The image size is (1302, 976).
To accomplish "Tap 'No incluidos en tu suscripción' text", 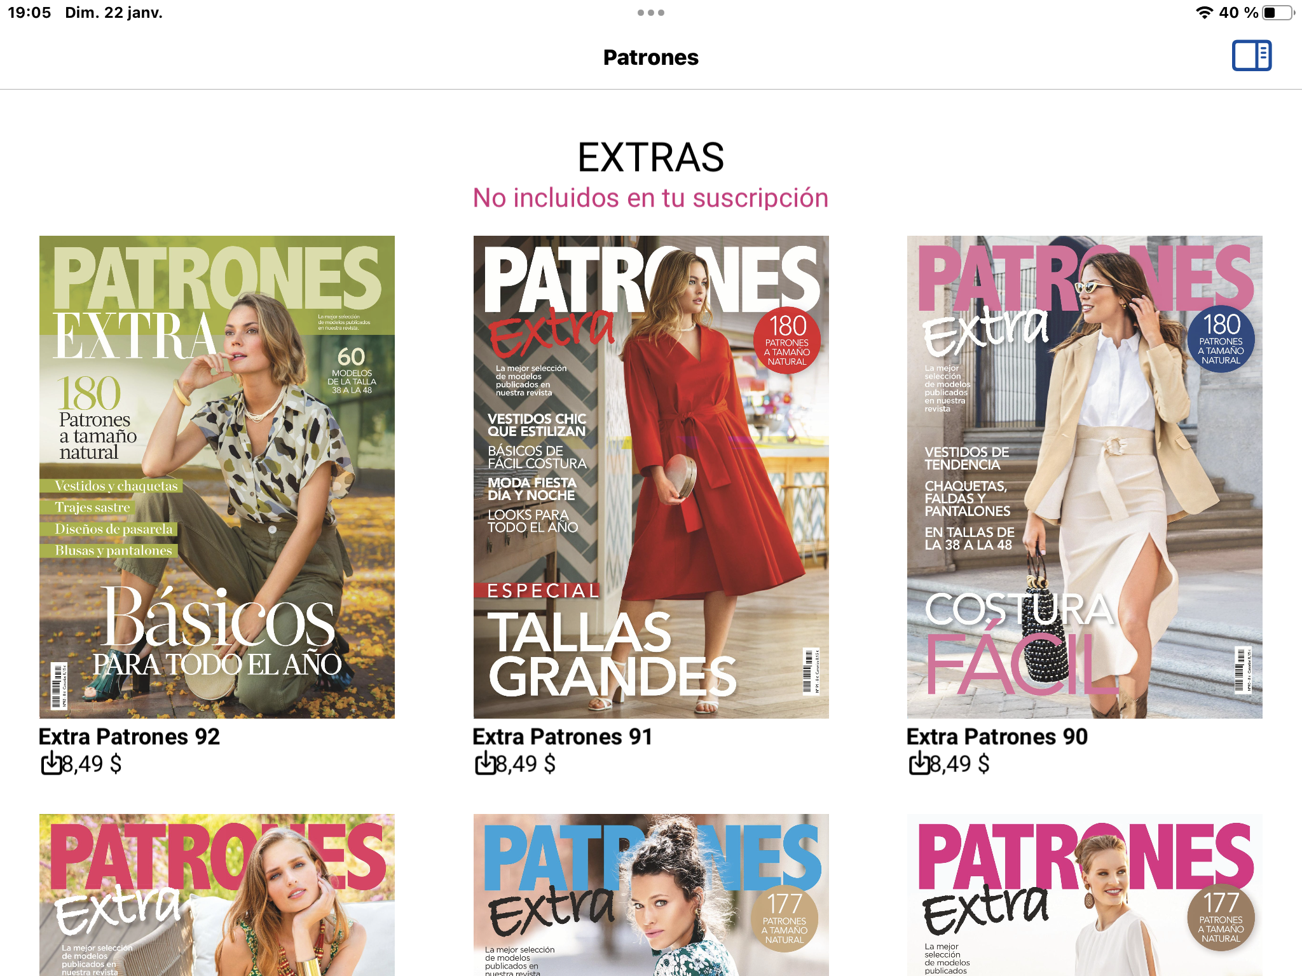I will pyautogui.click(x=650, y=198).
